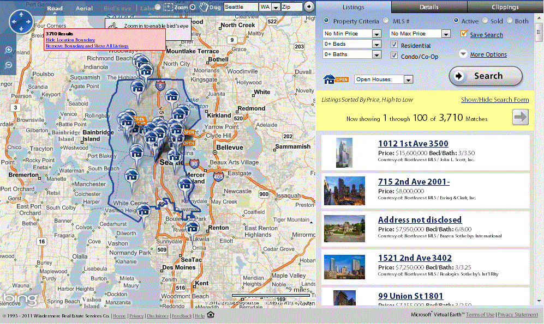The image size is (544, 324).
Task: Click the Terms of Use footer link
Action: pos(480,314)
